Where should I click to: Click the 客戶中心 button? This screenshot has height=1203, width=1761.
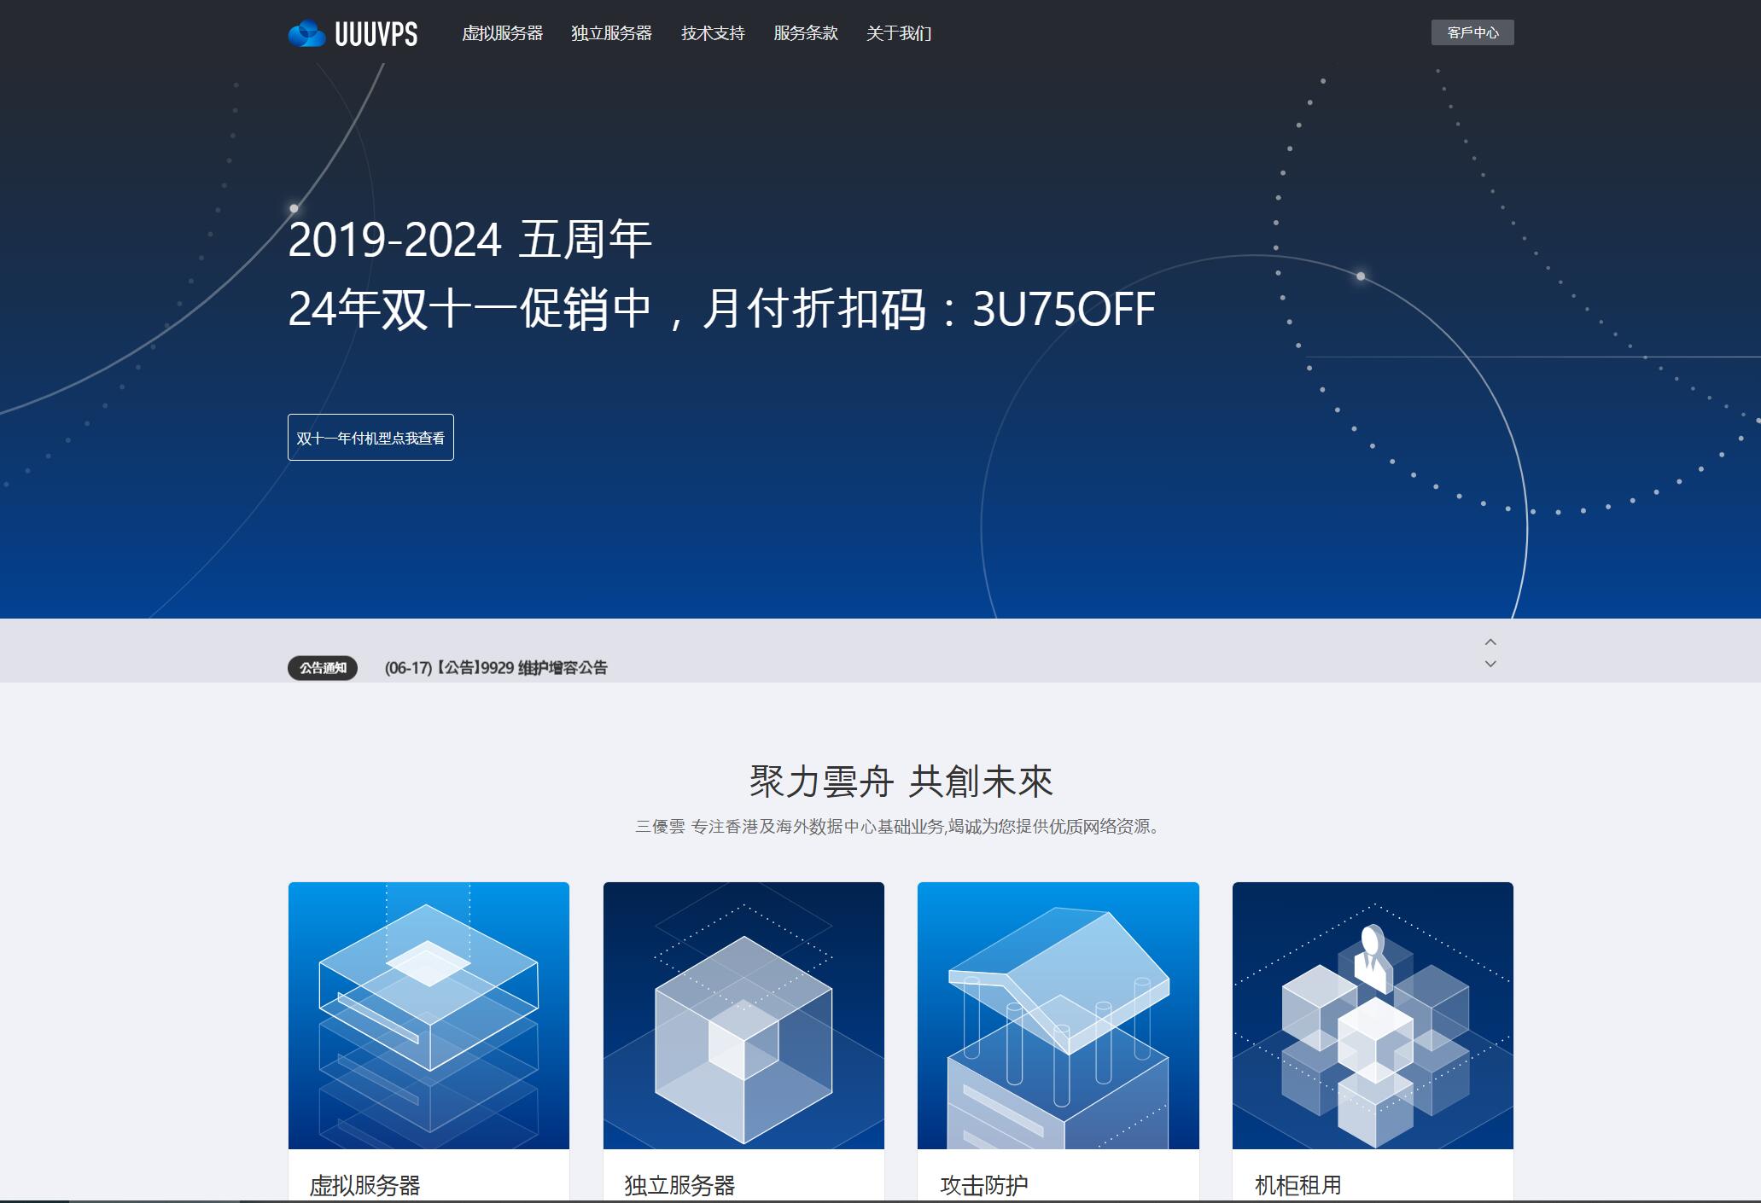(1472, 34)
